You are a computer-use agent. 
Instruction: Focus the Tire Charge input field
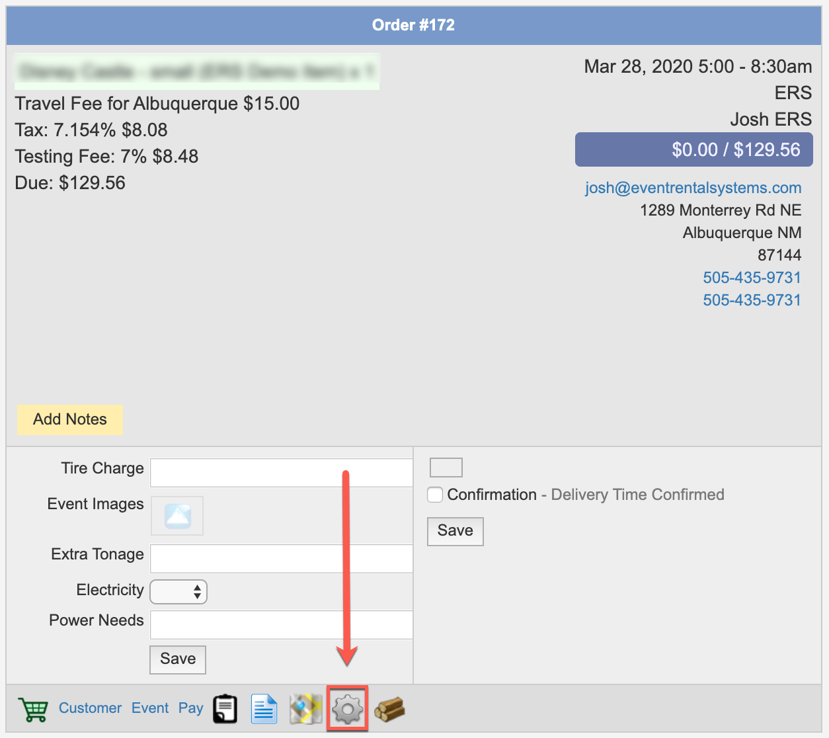pyautogui.click(x=281, y=472)
